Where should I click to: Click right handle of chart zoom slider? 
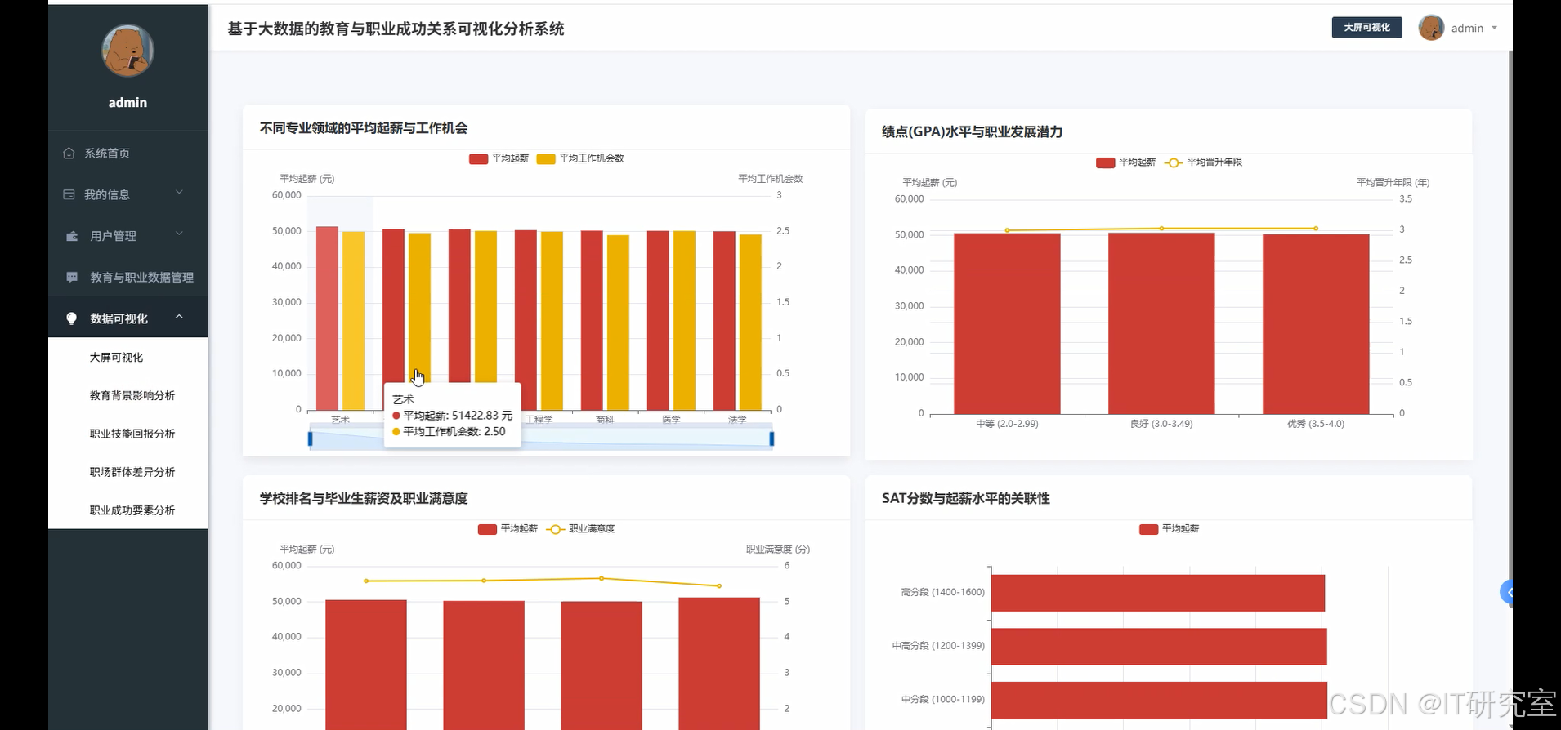point(772,439)
